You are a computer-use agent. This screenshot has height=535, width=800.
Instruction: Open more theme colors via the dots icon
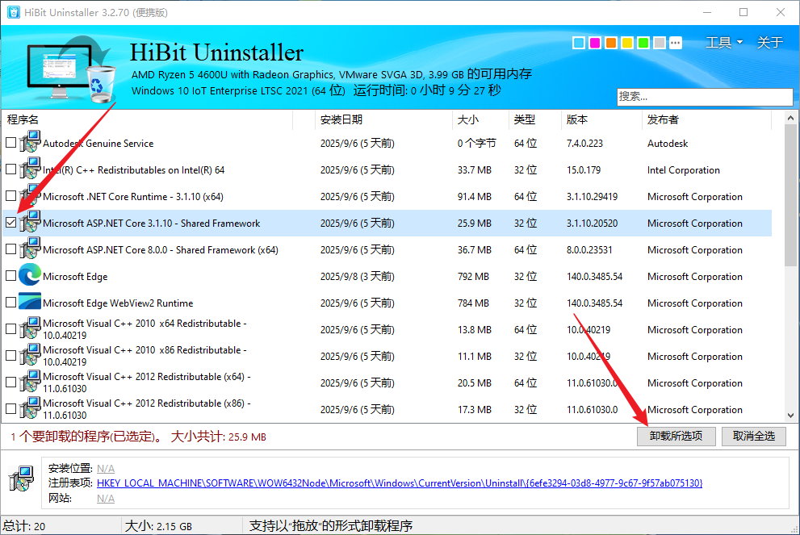click(x=676, y=43)
